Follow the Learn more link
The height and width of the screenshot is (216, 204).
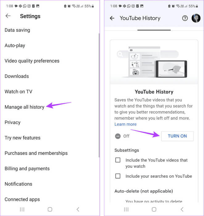point(126,124)
